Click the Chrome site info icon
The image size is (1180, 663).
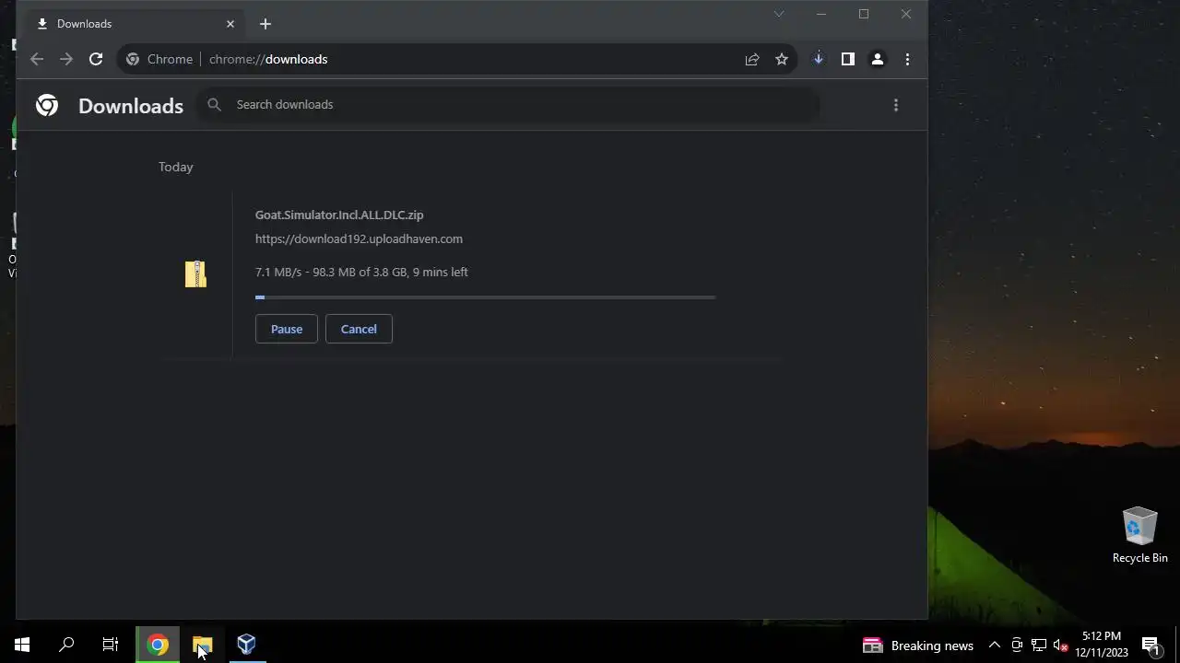pyautogui.click(x=133, y=59)
